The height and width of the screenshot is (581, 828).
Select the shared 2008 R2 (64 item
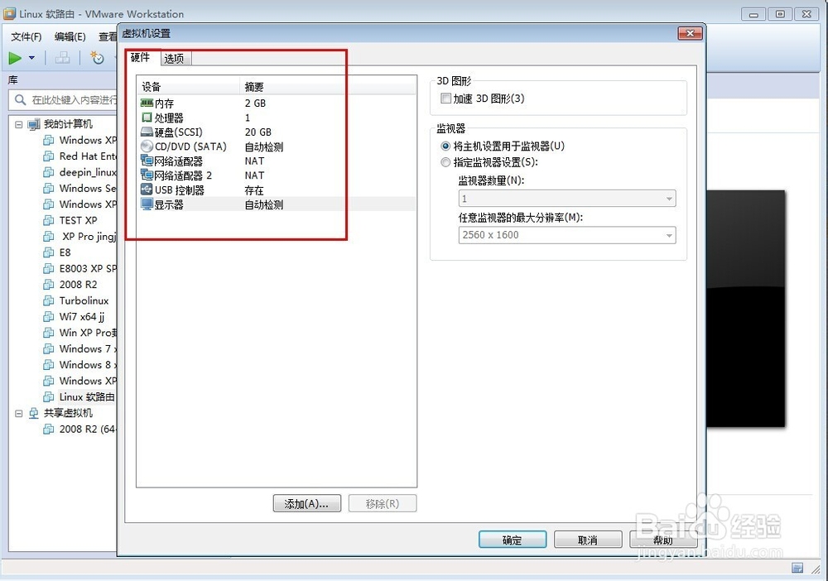pyautogui.click(x=88, y=429)
